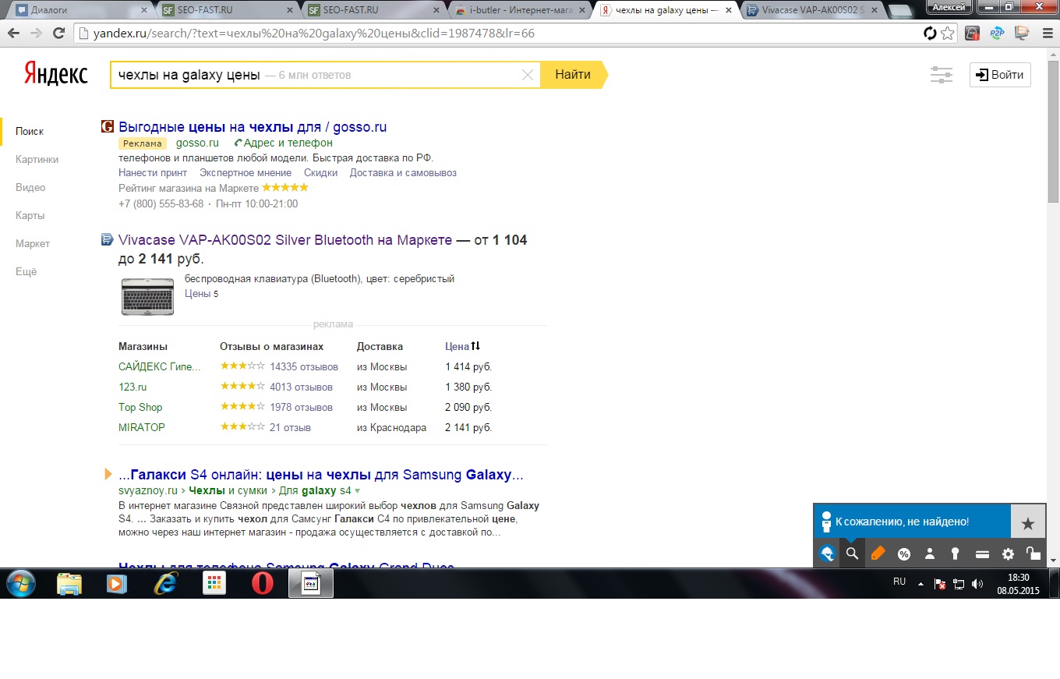Image resolution: width=1060 pixels, height=679 pixels.
Task: Click the monitor extension icon in toolbar
Action: click(x=1021, y=34)
